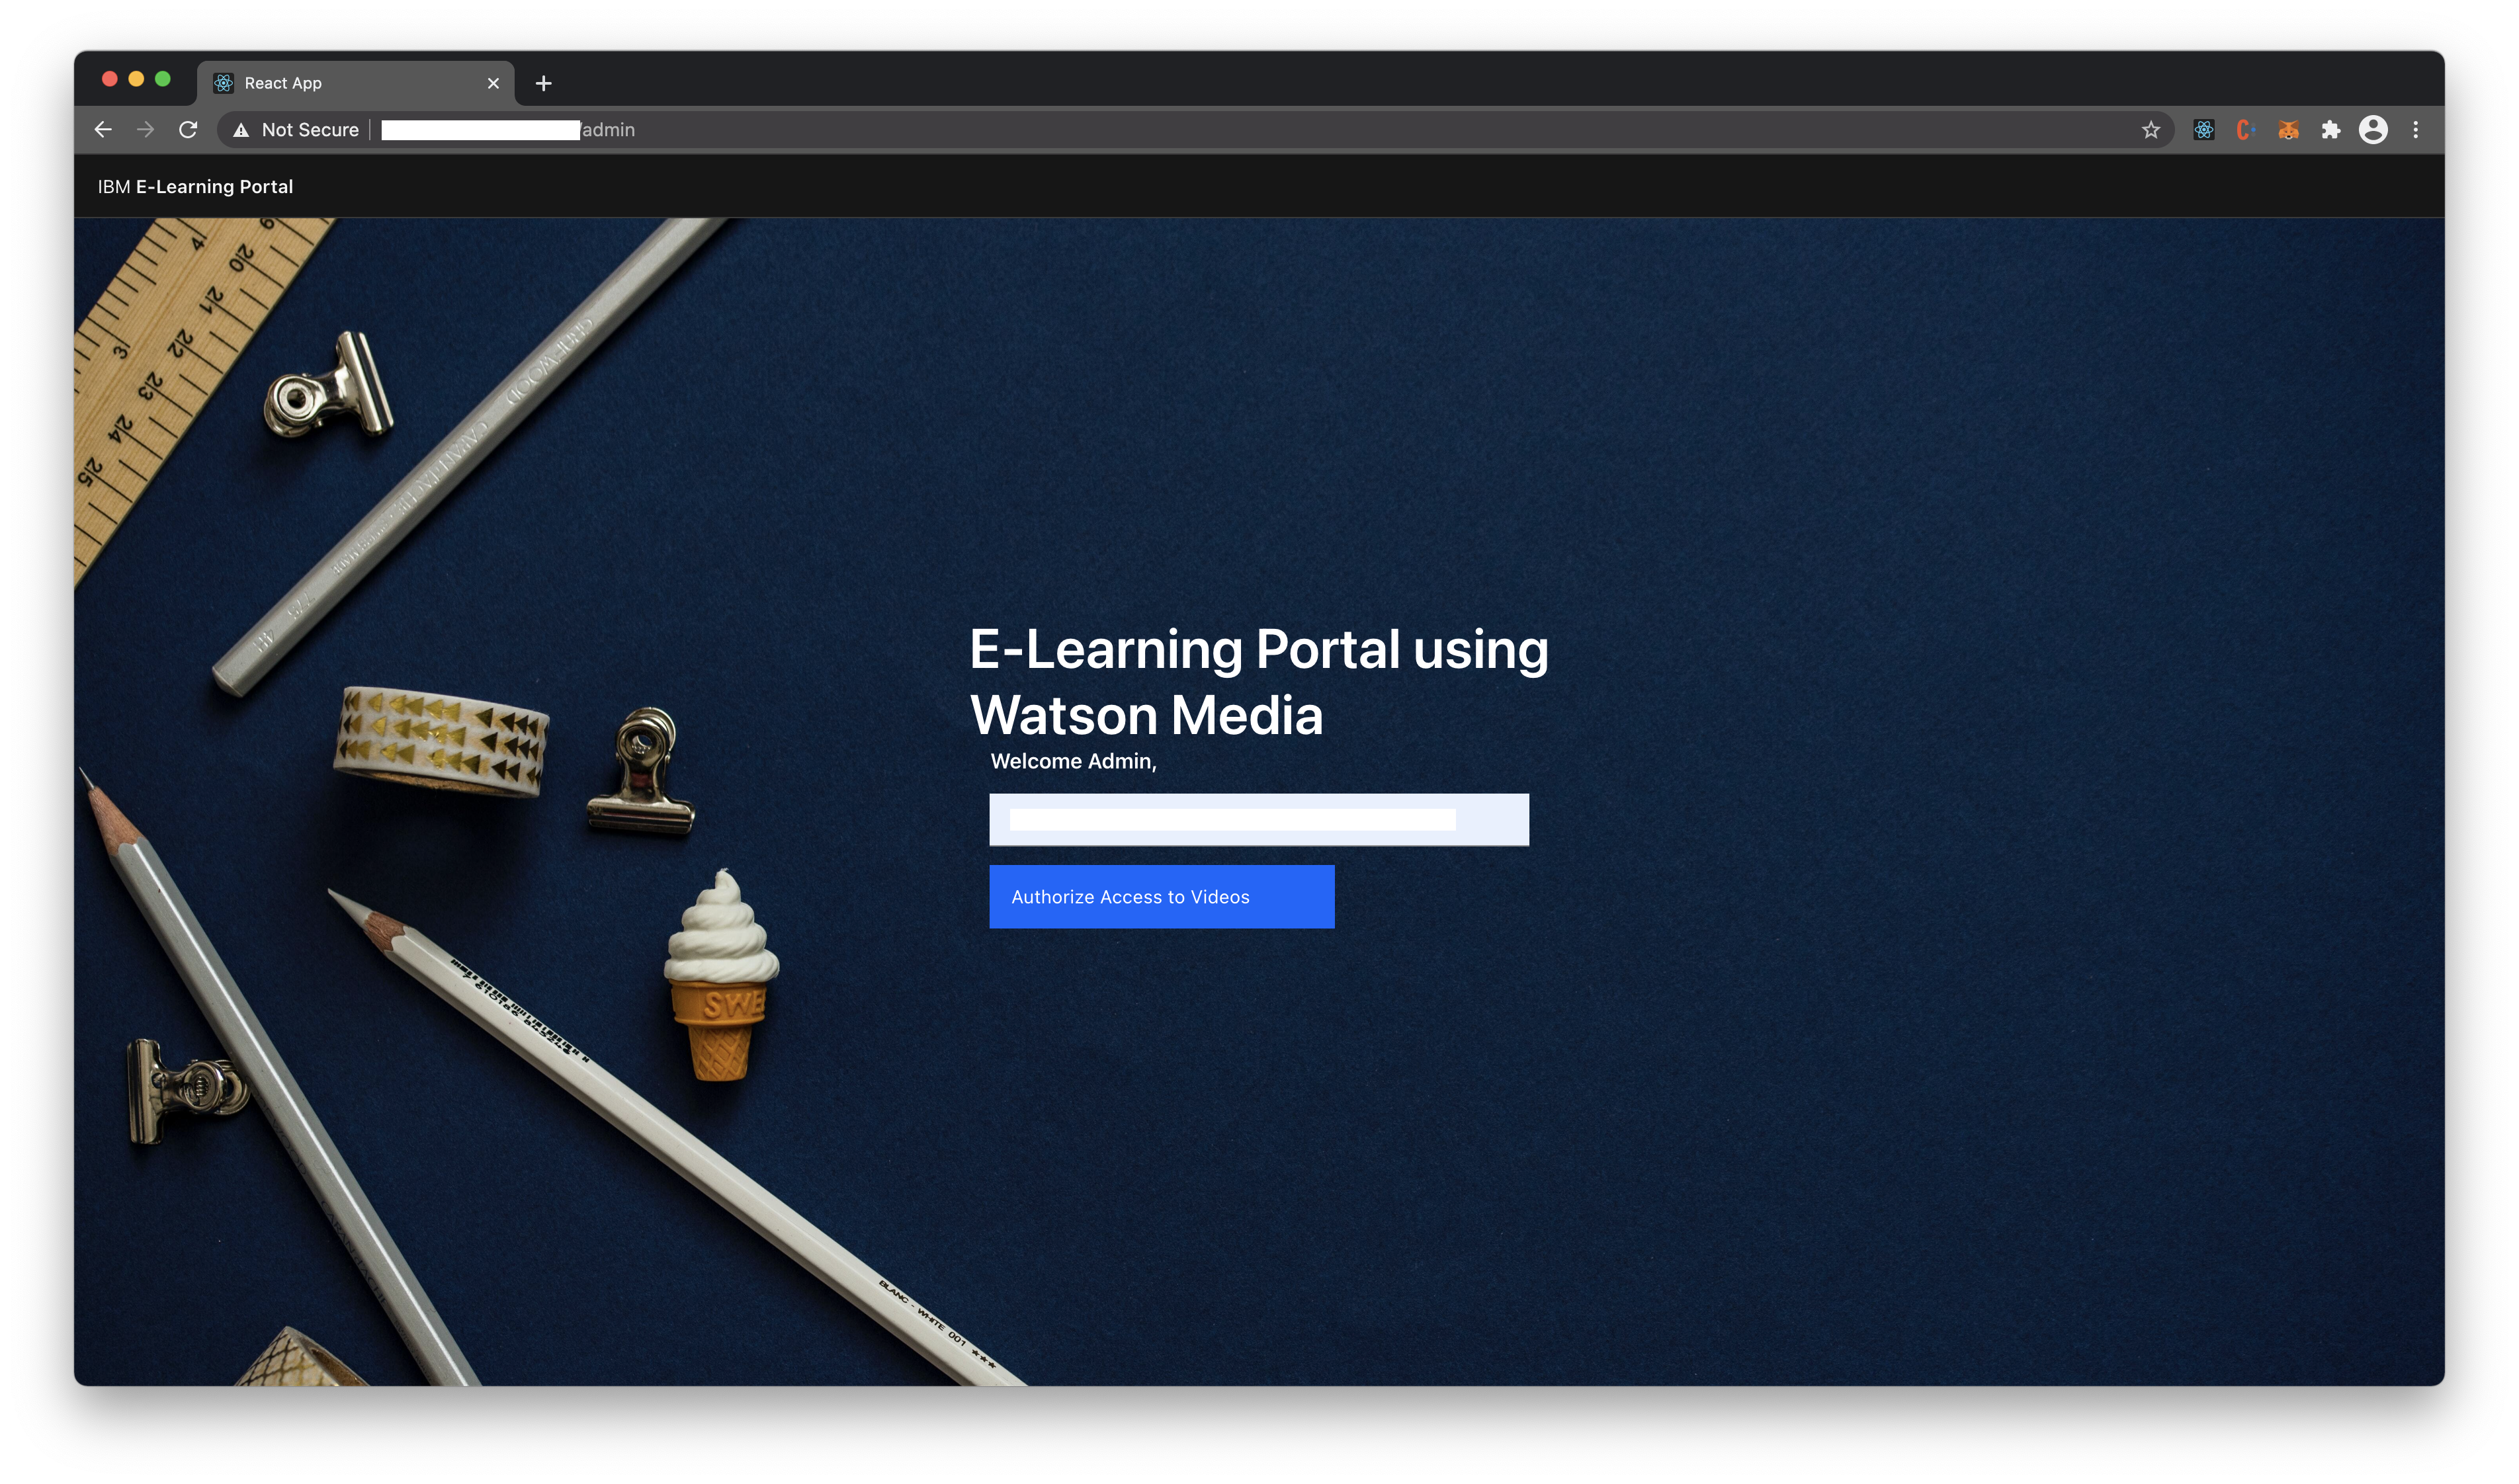Screen dimensions: 2519x1484
Task: Open the Chrome profile avatar menu
Action: point(2373,130)
